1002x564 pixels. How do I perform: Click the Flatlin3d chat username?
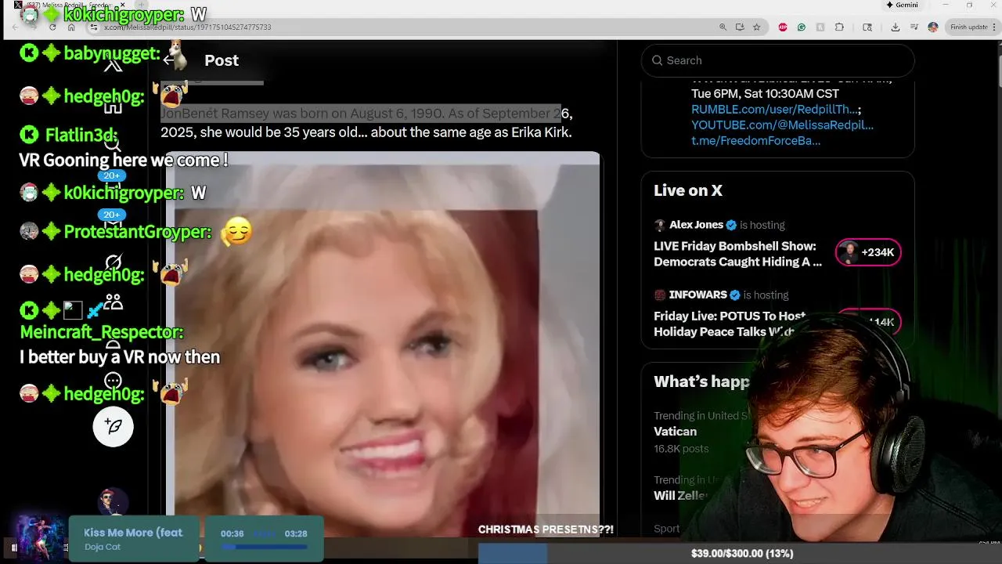(81, 135)
